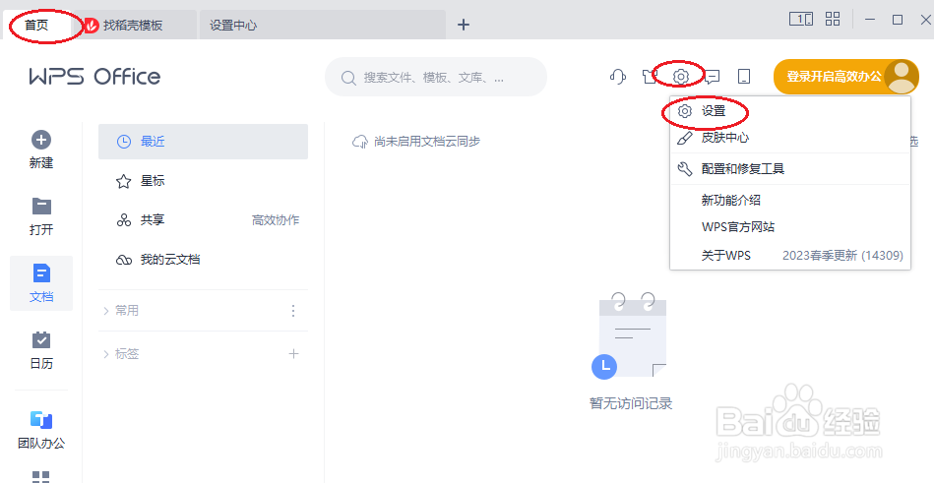Open the 日历 calendar icon in sidebar

click(41, 340)
